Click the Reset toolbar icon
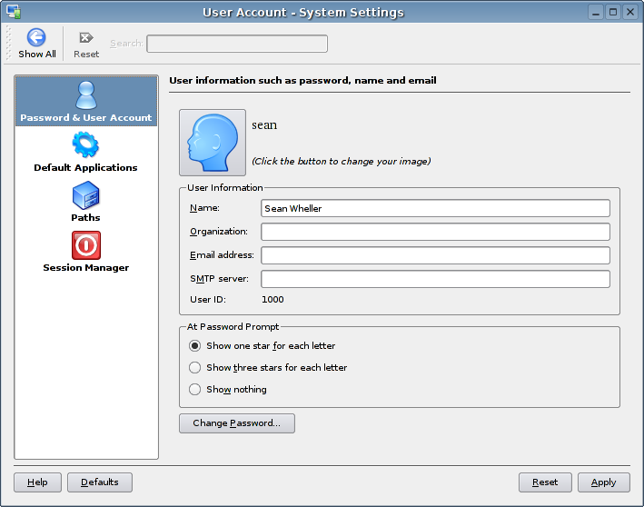Image resolution: width=644 pixels, height=507 pixels. pyautogui.click(x=86, y=38)
